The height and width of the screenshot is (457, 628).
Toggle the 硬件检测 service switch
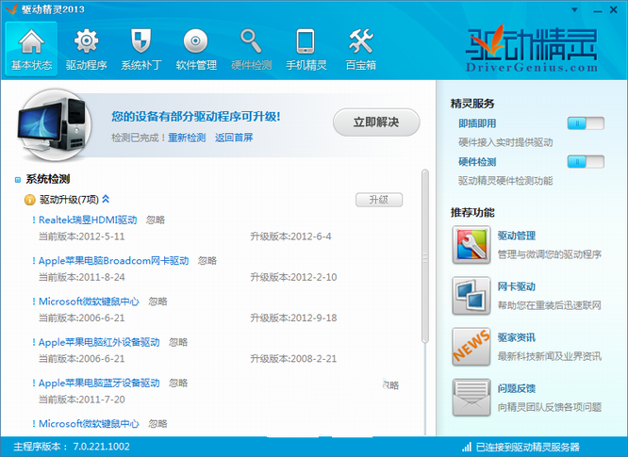[585, 162]
